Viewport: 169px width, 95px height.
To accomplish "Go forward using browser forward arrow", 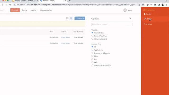I will (6, 5).
